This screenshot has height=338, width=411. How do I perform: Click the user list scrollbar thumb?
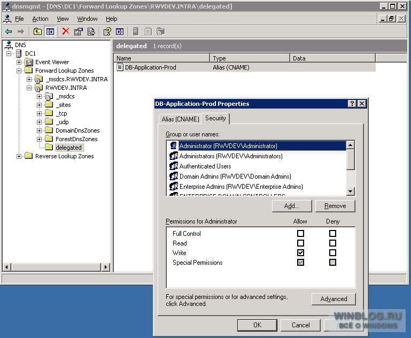[x=351, y=160]
